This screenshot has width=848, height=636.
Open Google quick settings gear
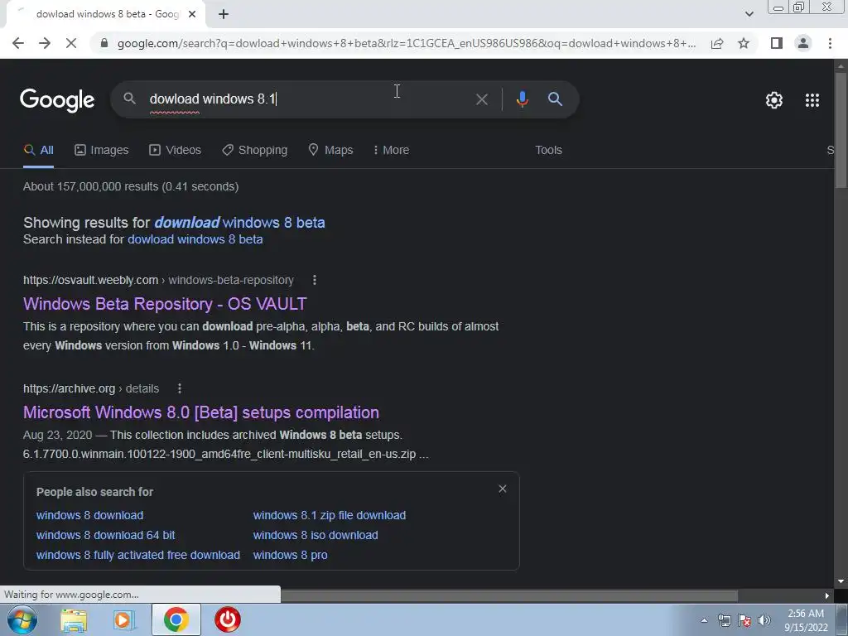click(774, 100)
